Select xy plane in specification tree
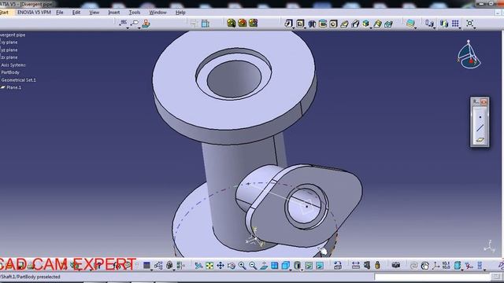504x283 pixels. pos(9,42)
